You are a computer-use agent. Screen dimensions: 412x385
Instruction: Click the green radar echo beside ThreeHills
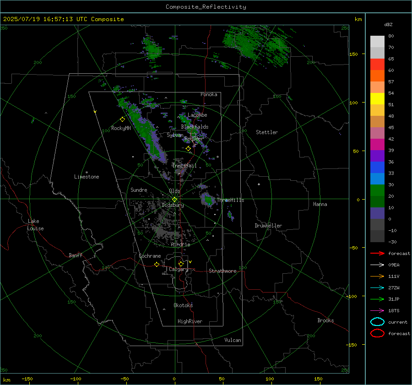point(207,200)
